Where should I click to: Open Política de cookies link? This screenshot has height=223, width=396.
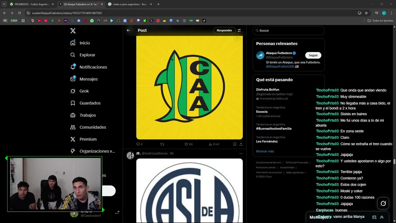pyautogui.click(x=265, y=168)
